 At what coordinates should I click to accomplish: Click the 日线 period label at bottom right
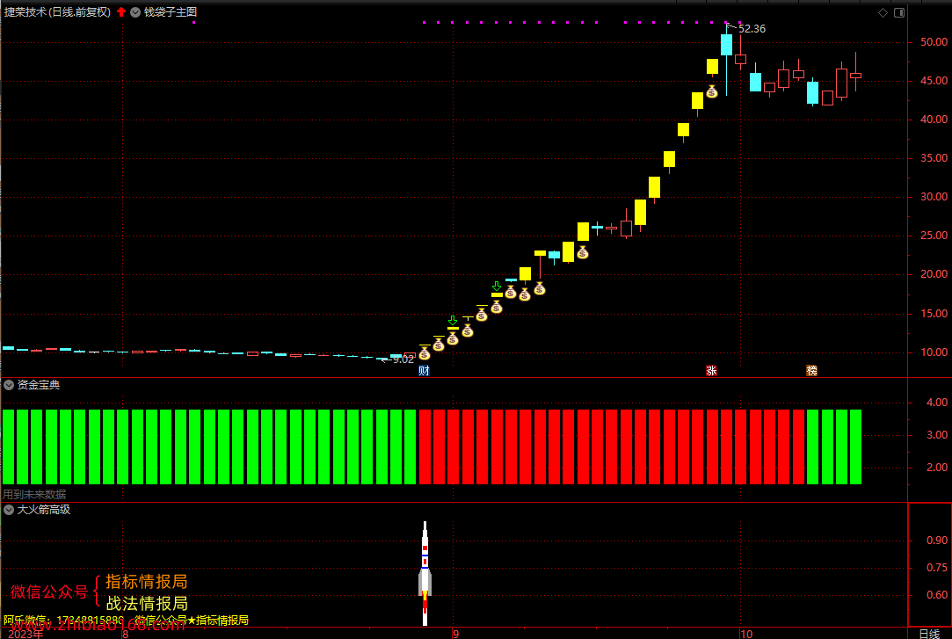coord(929,634)
